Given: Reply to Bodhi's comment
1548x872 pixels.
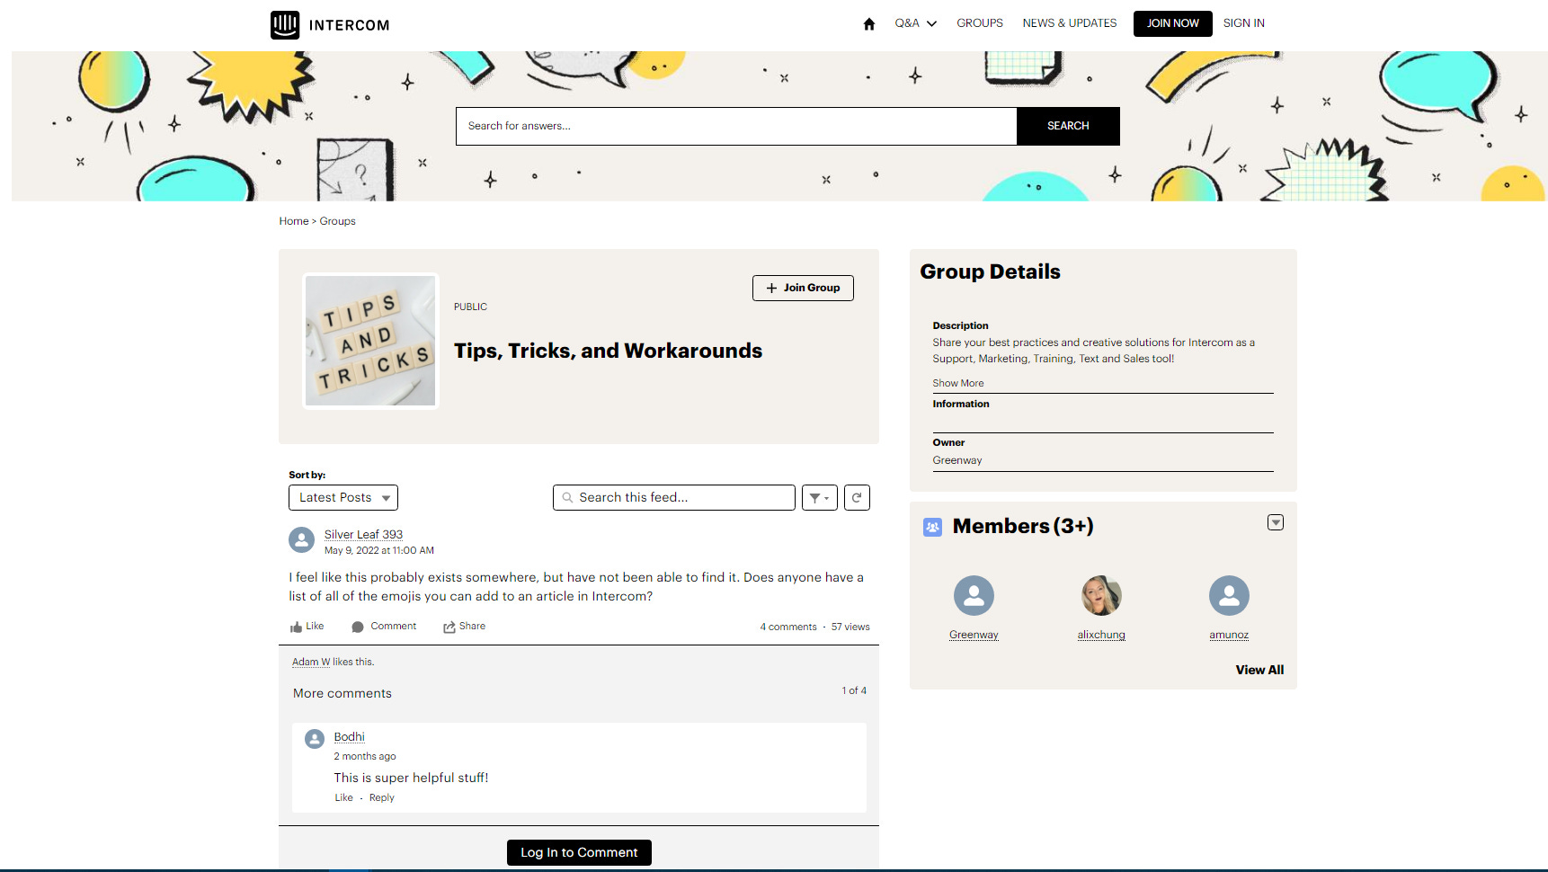Looking at the screenshot, I should [x=382, y=797].
